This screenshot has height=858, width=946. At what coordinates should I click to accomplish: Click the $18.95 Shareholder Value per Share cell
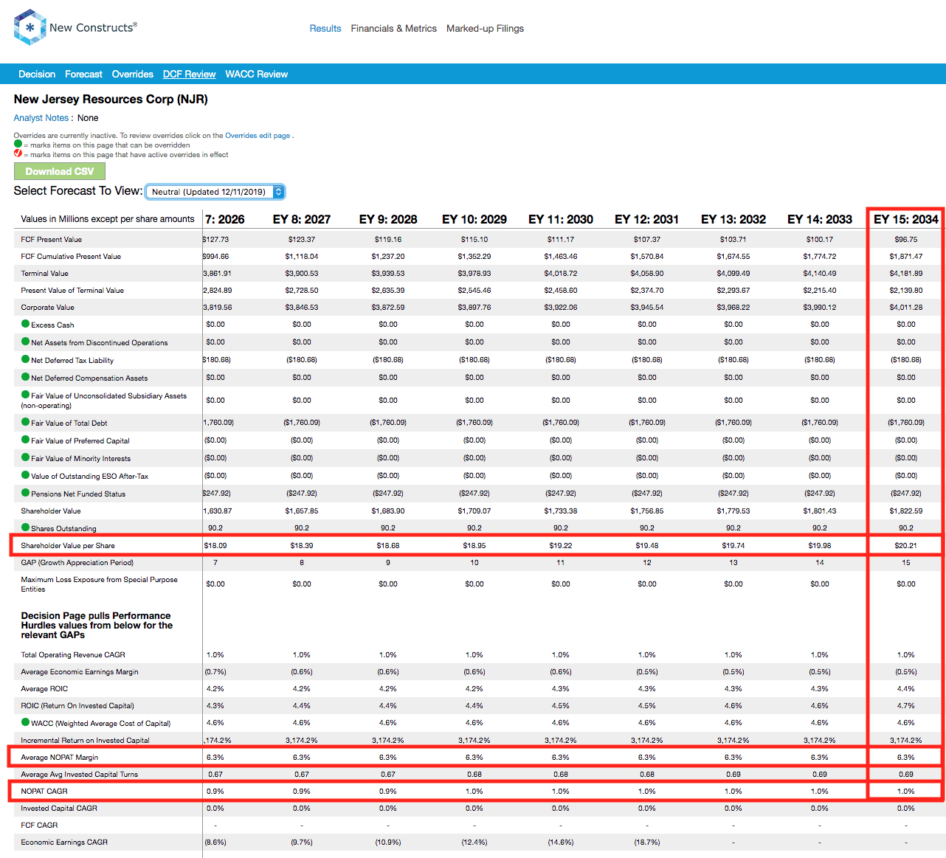coord(474,546)
